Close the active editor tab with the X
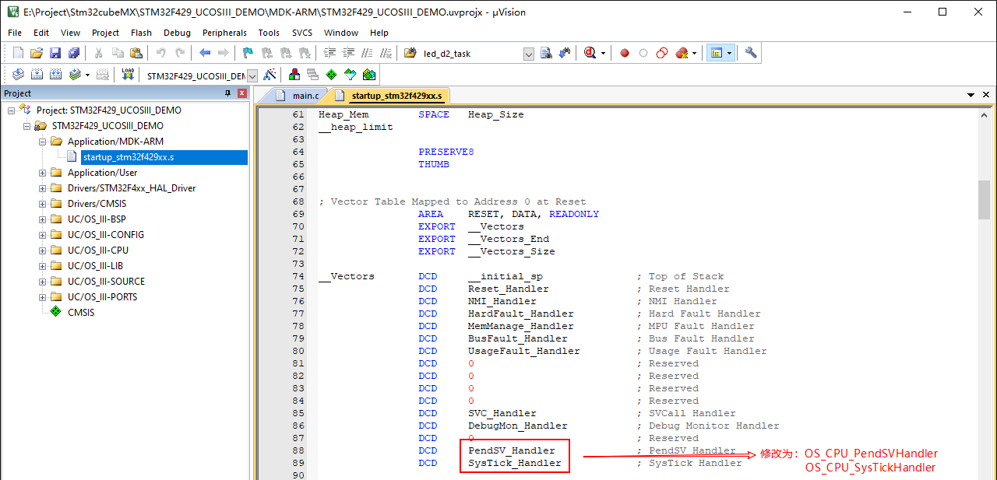This screenshot has width=997, height=480. (x=985, y=95)
